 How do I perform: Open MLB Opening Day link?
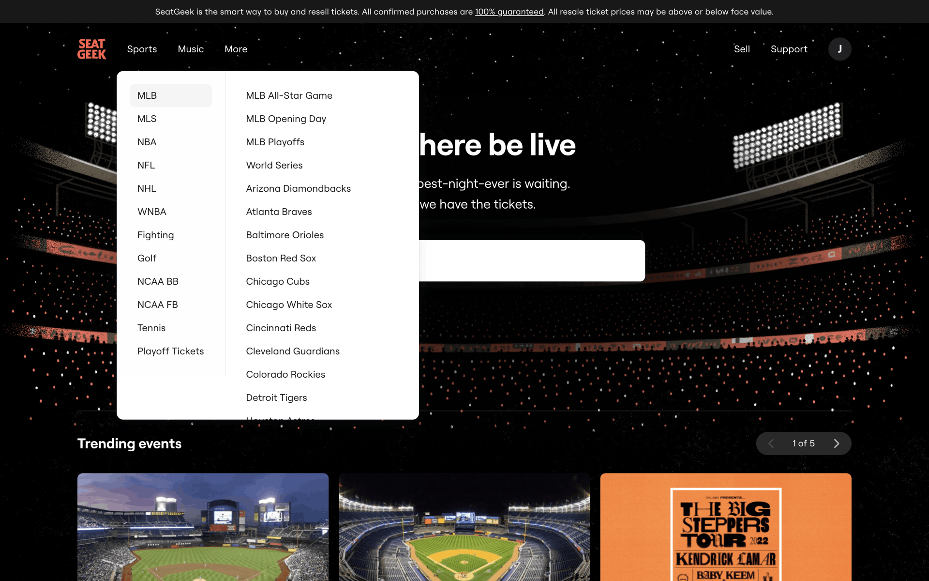[286, 119]
